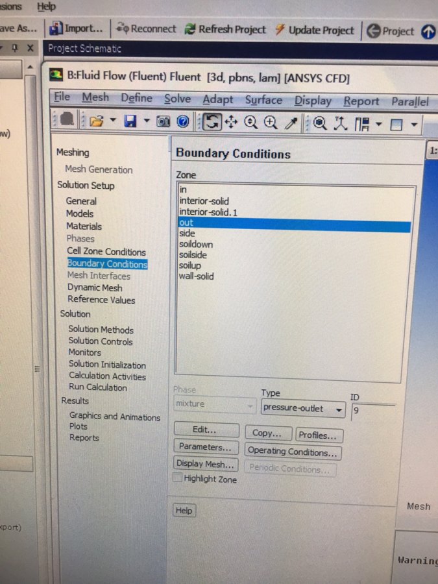Open the Solve menu
438x584 pixels.
point(177,99)
